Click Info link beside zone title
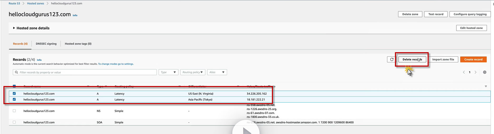The width and height of the screenshot is (494, 134). point(75,15)
